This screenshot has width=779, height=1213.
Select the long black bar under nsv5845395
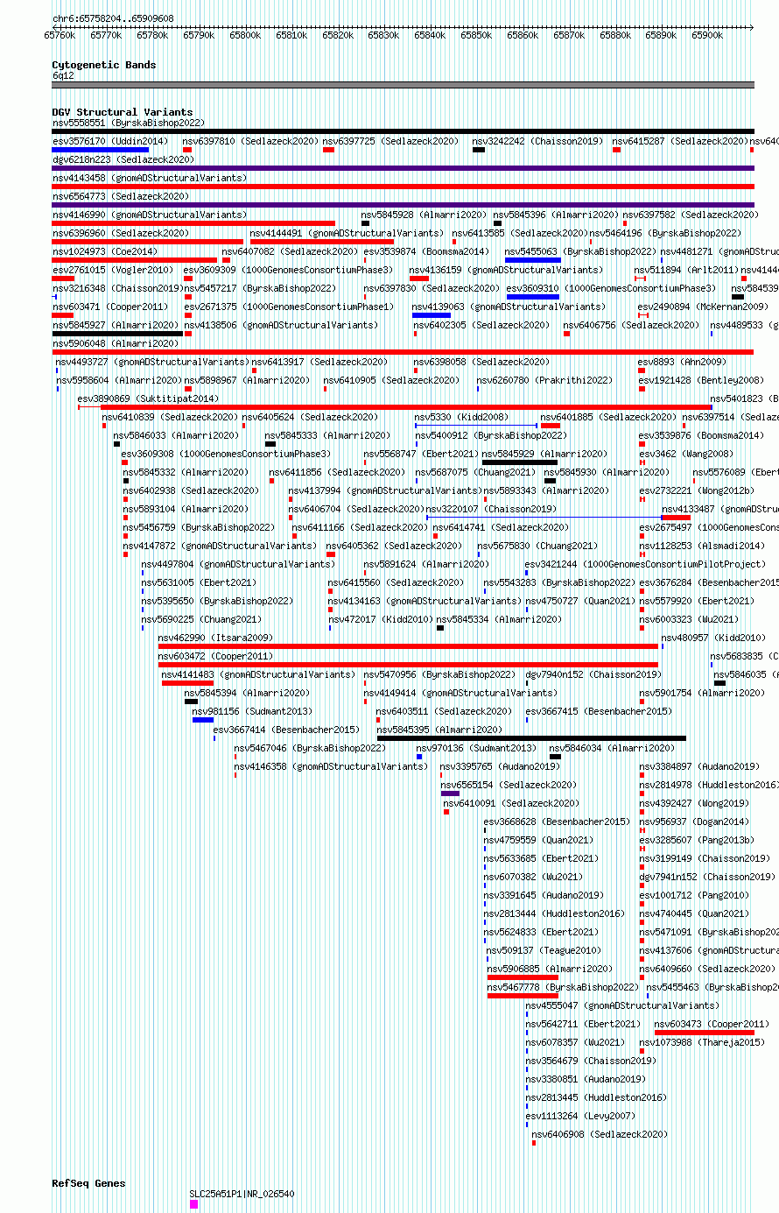531,738
